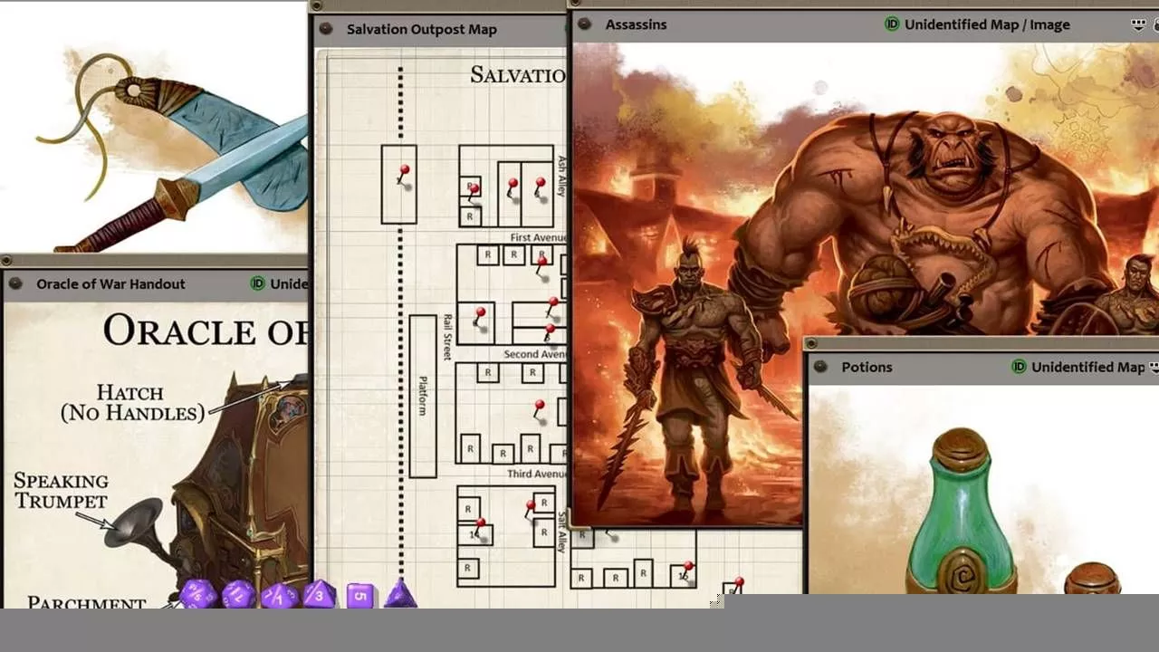The image size is (1159, 652).
Task: Click the round menu button of Oracle of War Handout
Action: [14, 283]
